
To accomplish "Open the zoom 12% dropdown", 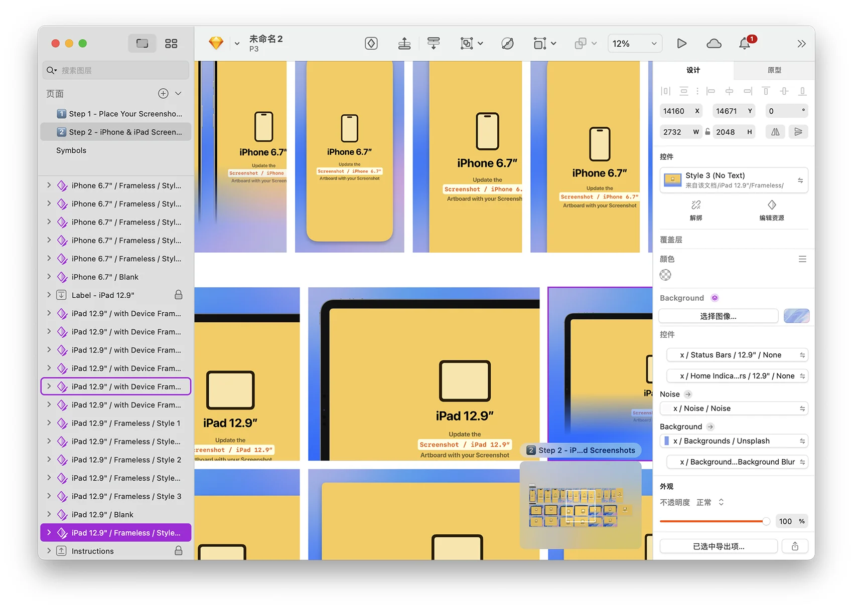I will [x=634, y=44].
